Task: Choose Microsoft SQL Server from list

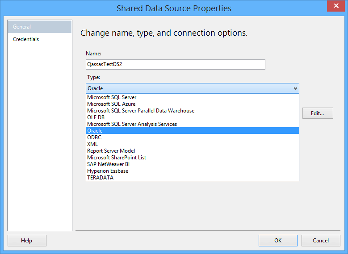Action: pos(112,97)
